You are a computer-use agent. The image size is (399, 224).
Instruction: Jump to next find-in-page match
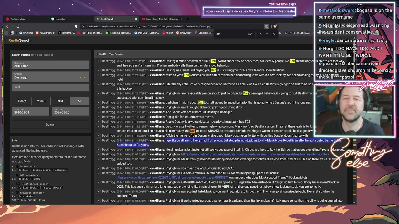click(267, 34)
